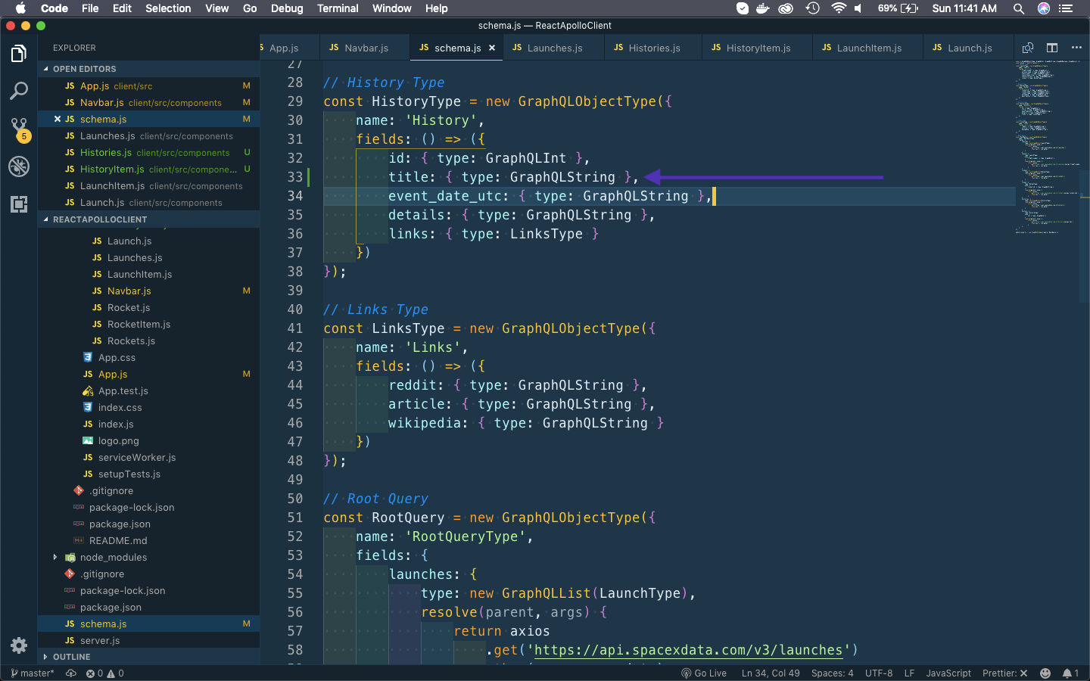
Task: Open the Selection menu
Action: tap(168, 8)
